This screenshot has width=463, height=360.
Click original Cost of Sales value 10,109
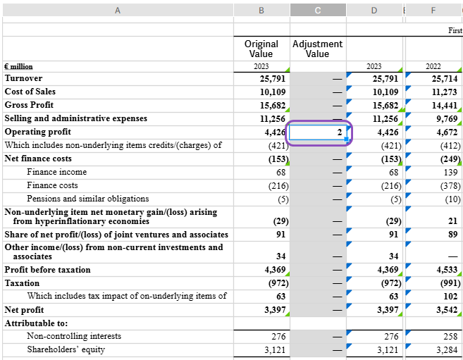(273, 92)
